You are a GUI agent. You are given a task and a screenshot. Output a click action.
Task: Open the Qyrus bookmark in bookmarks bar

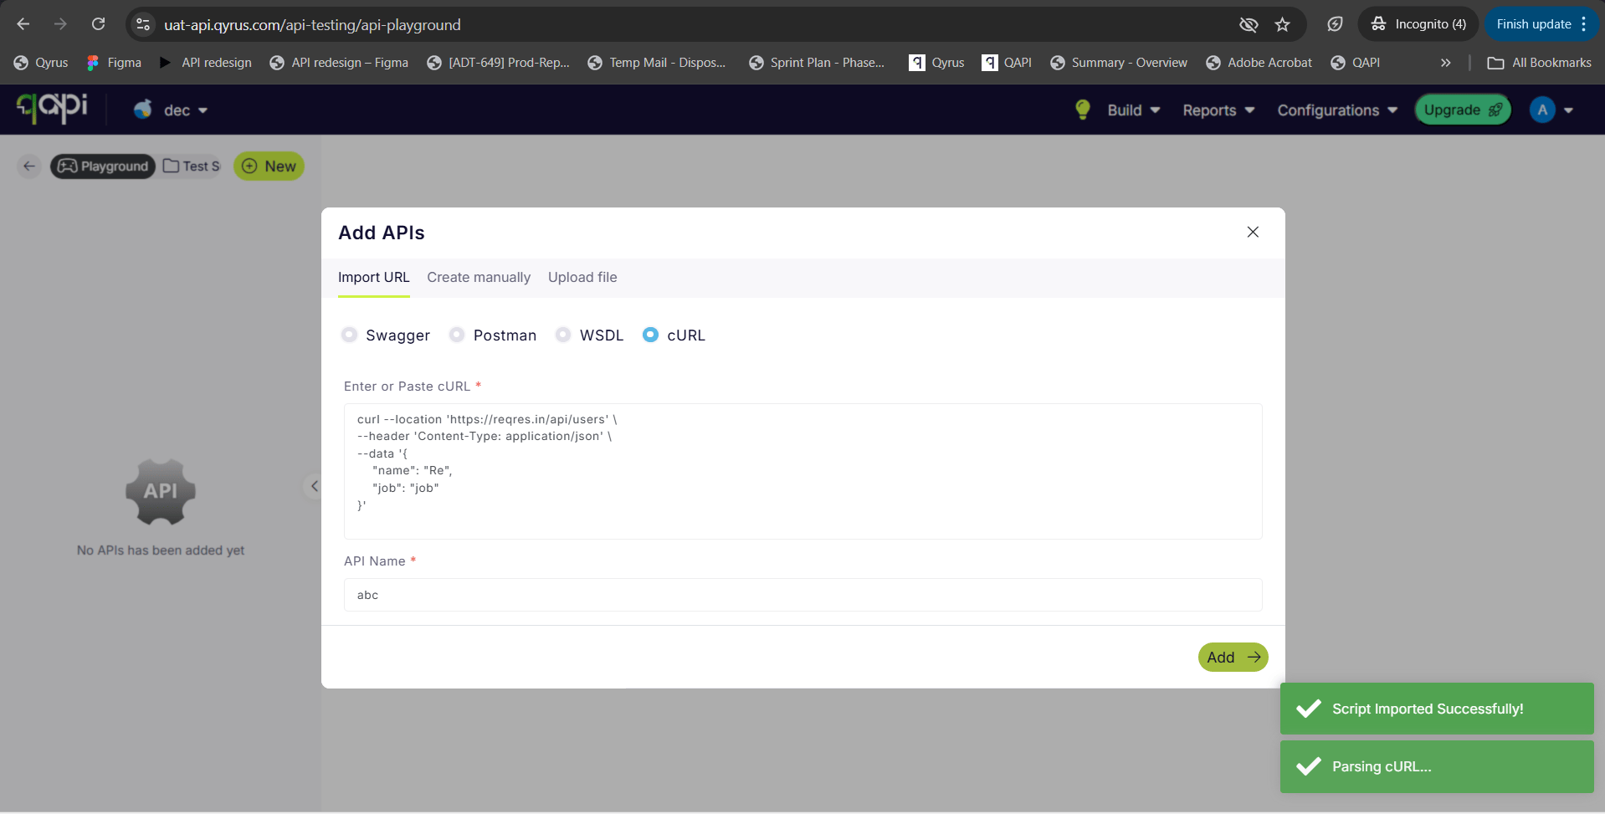click(x=40, y=62)
